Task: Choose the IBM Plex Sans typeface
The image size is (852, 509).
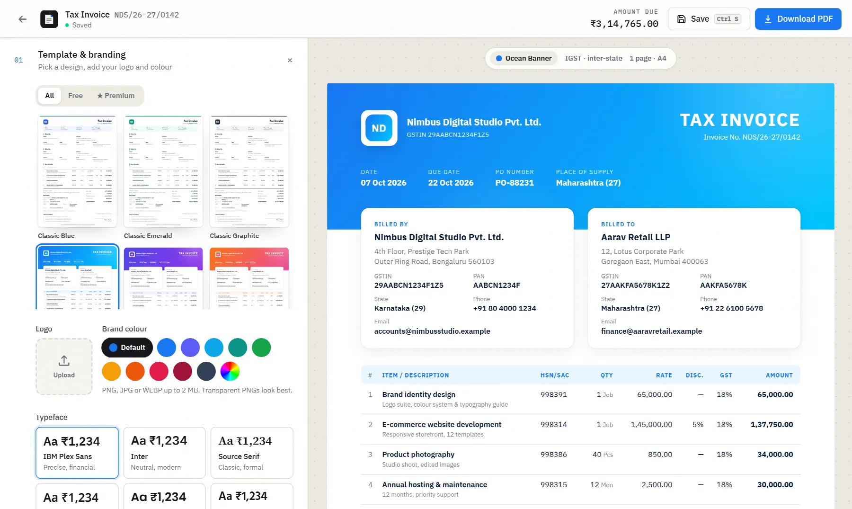Action: point(77,453)
